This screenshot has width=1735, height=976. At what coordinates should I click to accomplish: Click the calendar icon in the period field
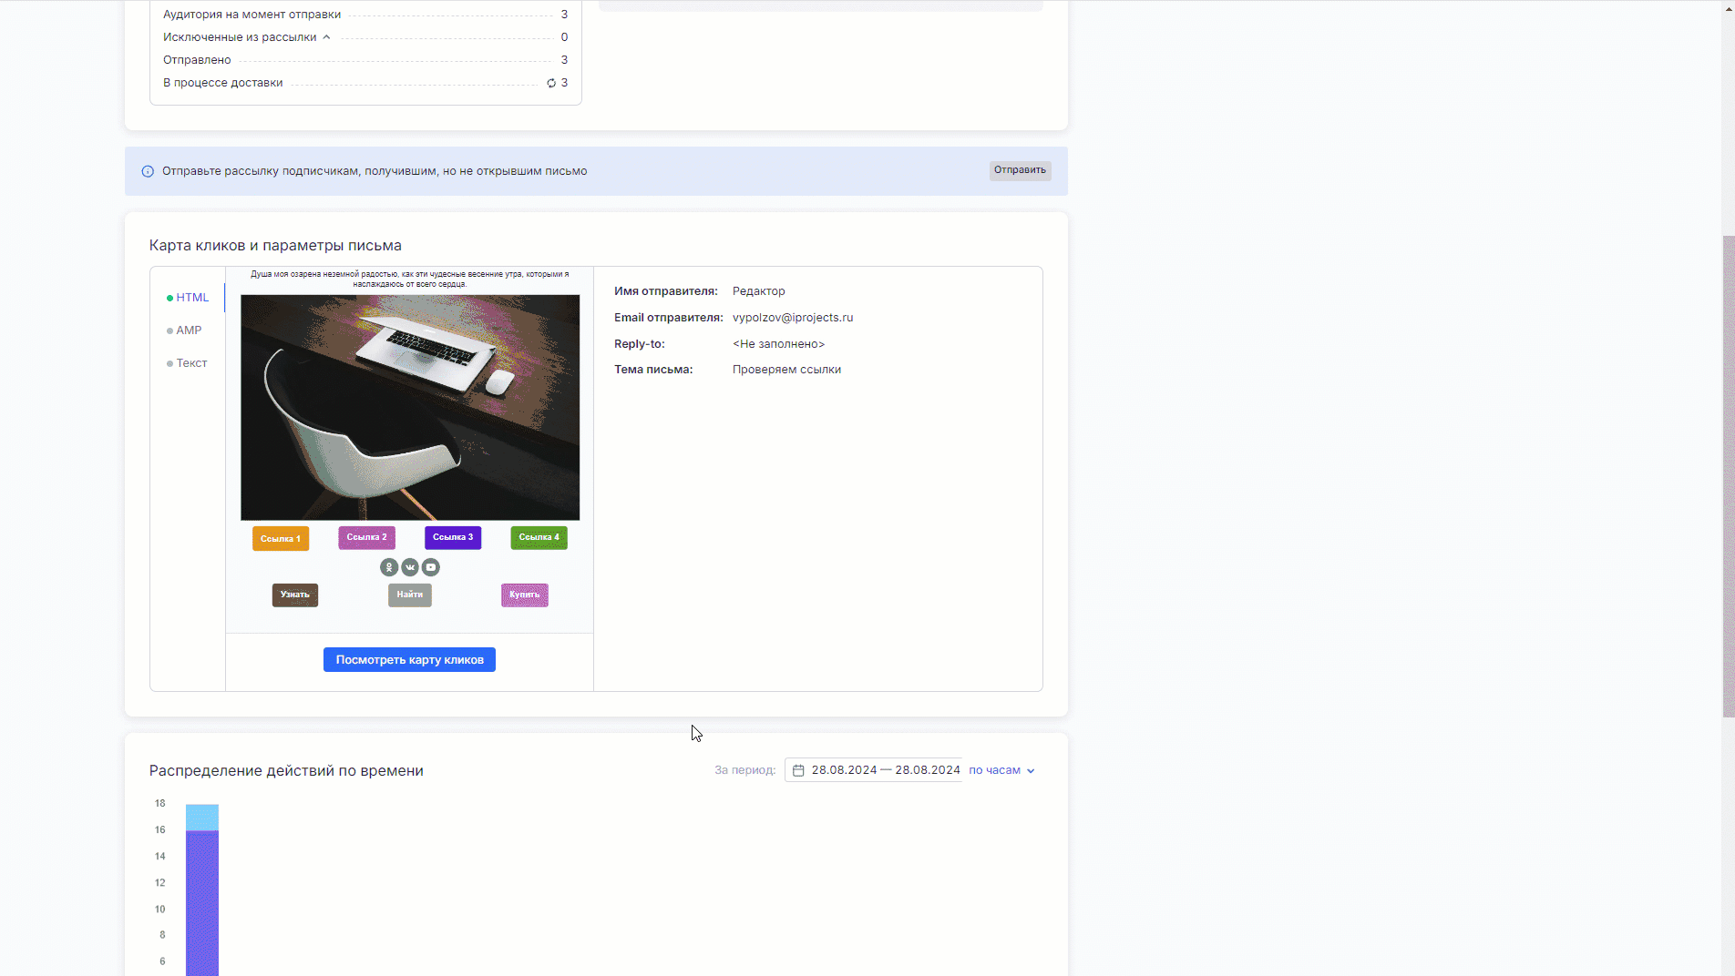pos(798,770)
